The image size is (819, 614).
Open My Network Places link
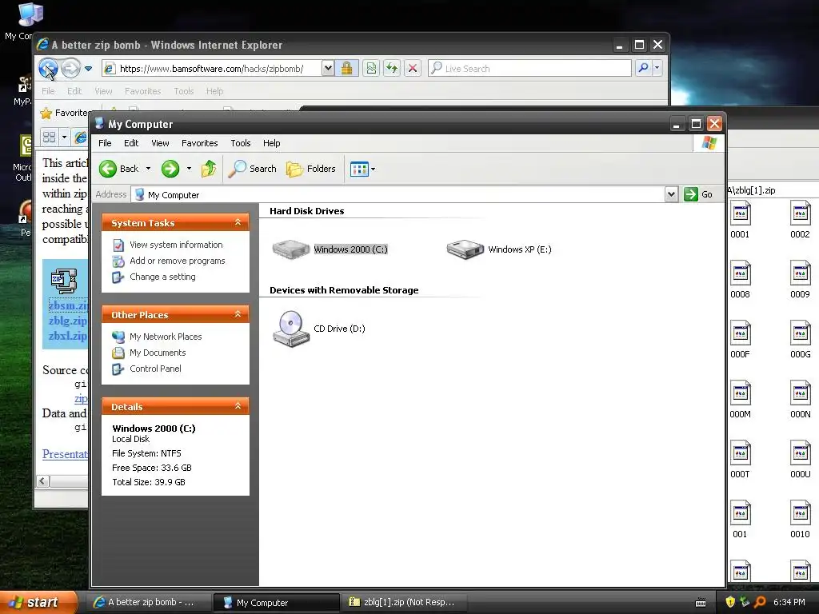166,337
